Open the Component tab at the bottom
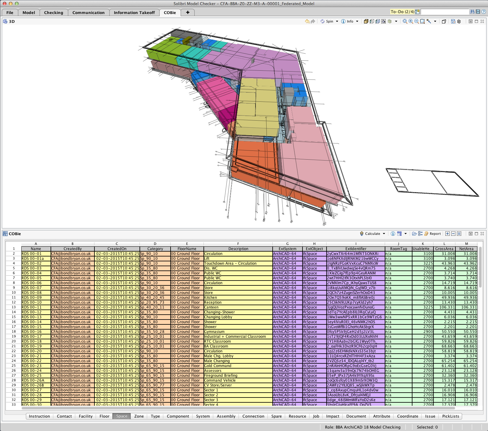 (x=178, y=416)
